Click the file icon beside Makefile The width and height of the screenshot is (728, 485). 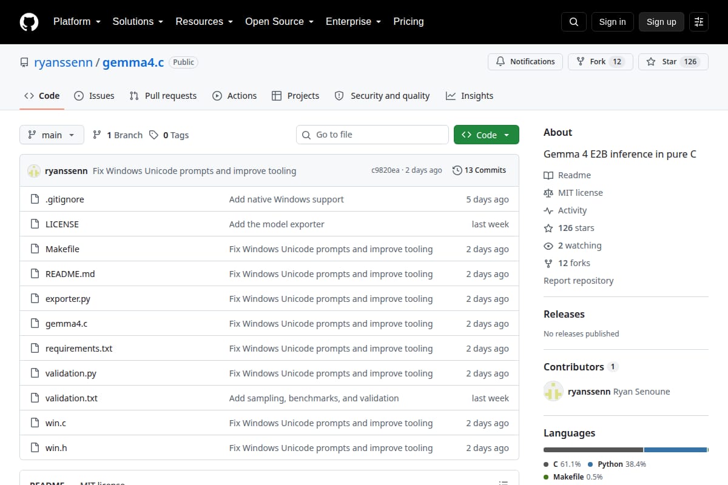tap(35, 249)
